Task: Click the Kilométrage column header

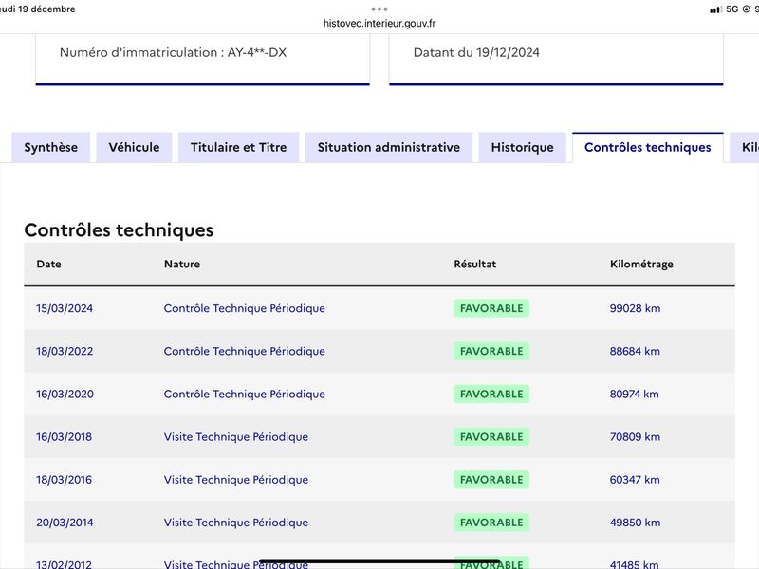Action: [x=641, y=265]
